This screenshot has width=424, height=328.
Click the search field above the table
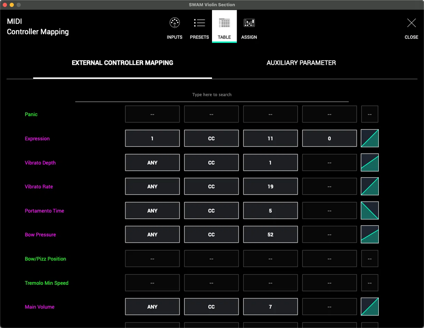[x=212, y=94]
